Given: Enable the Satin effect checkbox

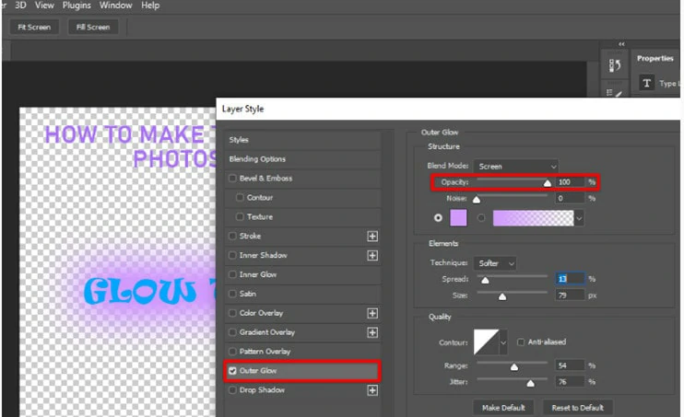Looking at the screenshot, I should point(232,294).
